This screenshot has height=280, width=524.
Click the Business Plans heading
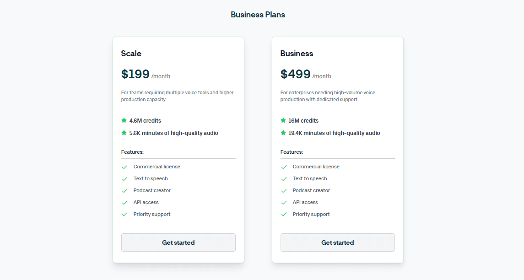[258, 15]
